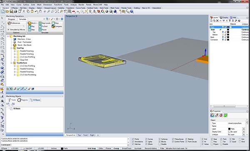Click the Play simulation button
Viewport: 250px width, 151px height.
click(31, 26)
